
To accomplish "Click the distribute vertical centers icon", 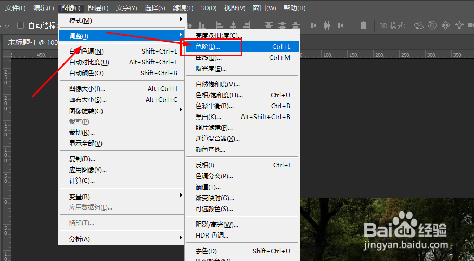I will pos(283,25).
